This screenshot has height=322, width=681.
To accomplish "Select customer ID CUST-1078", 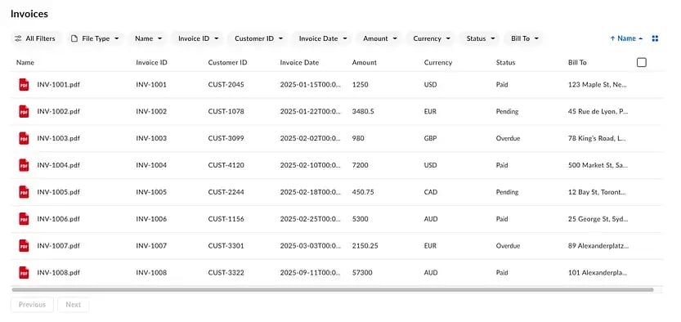I will click(226, 111).
